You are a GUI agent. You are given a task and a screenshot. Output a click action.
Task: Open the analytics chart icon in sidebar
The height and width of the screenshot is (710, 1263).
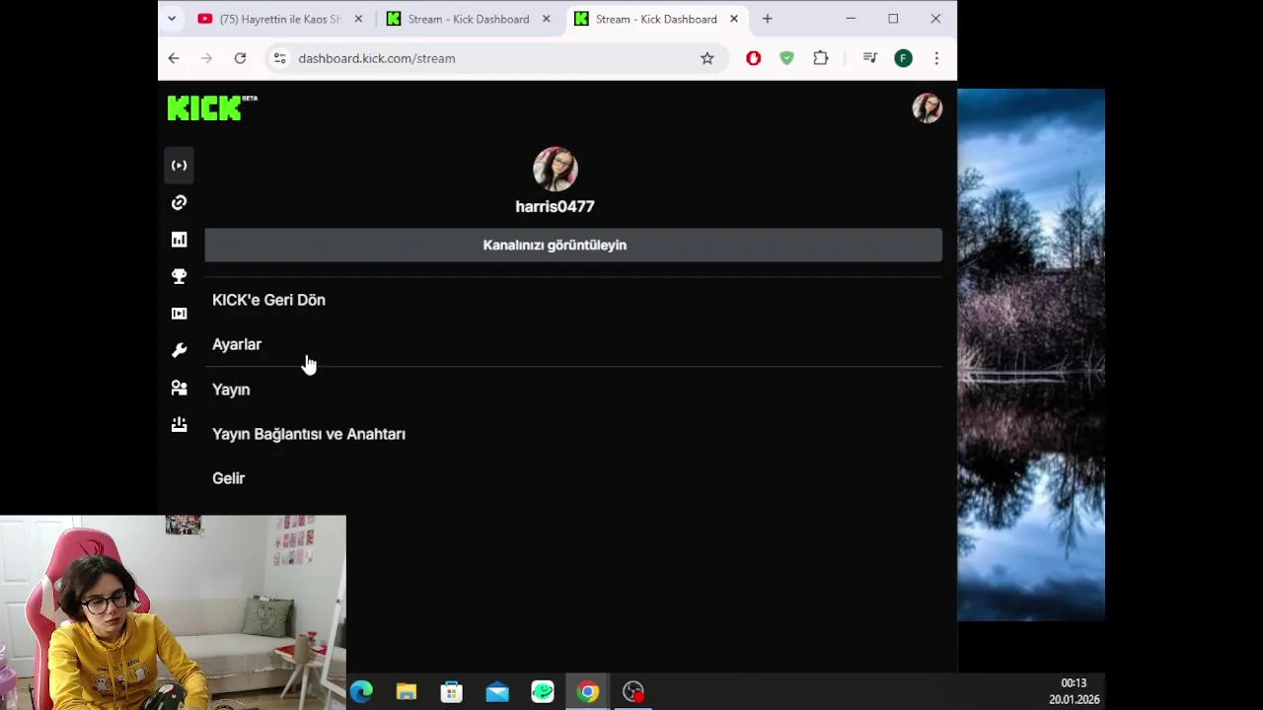179,240
